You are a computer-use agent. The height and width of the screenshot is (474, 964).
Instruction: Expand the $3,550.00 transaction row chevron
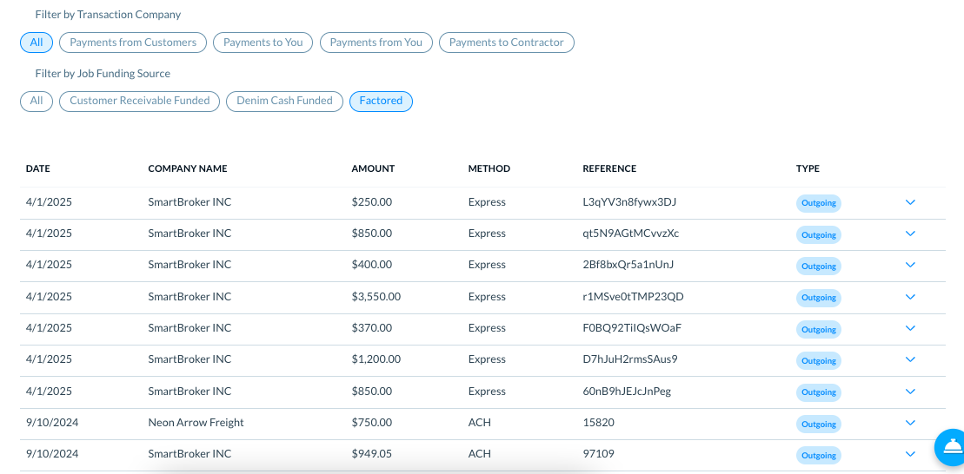910,297
